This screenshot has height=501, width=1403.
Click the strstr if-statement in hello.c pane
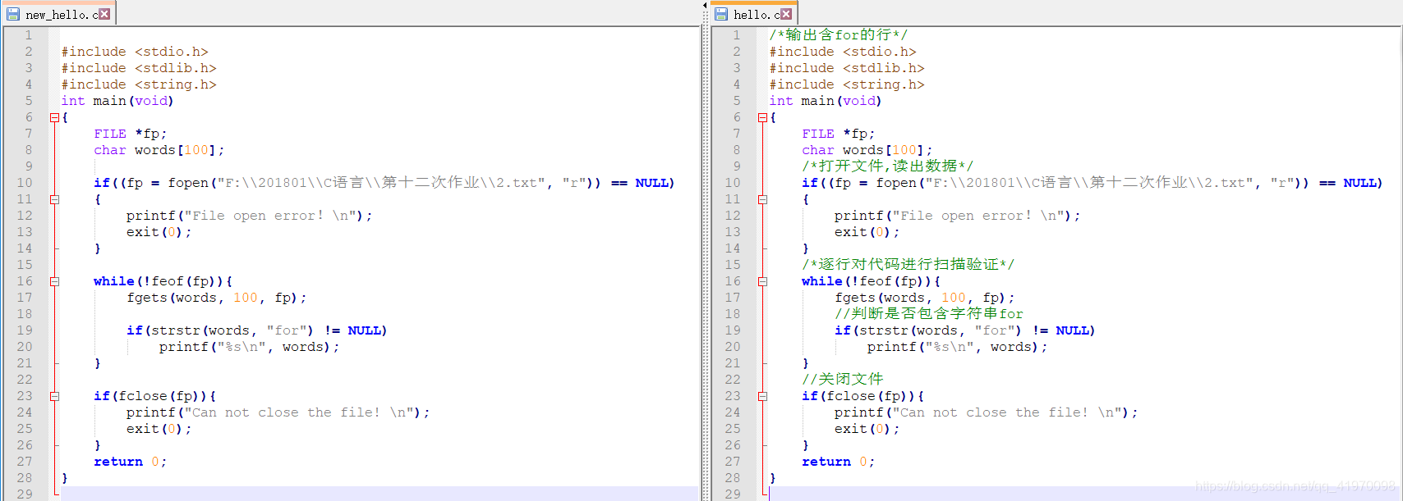964,330
